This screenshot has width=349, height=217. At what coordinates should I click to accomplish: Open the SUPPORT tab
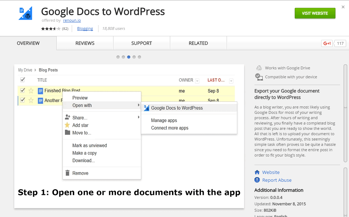[x=142, y=43]
